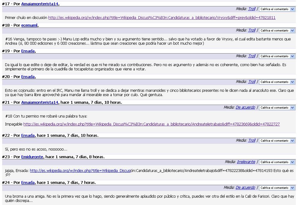The width and height of the screenshot is (298, 205).
Task: Open ecemaml profile link in comment #18
Action: [29, 25]
